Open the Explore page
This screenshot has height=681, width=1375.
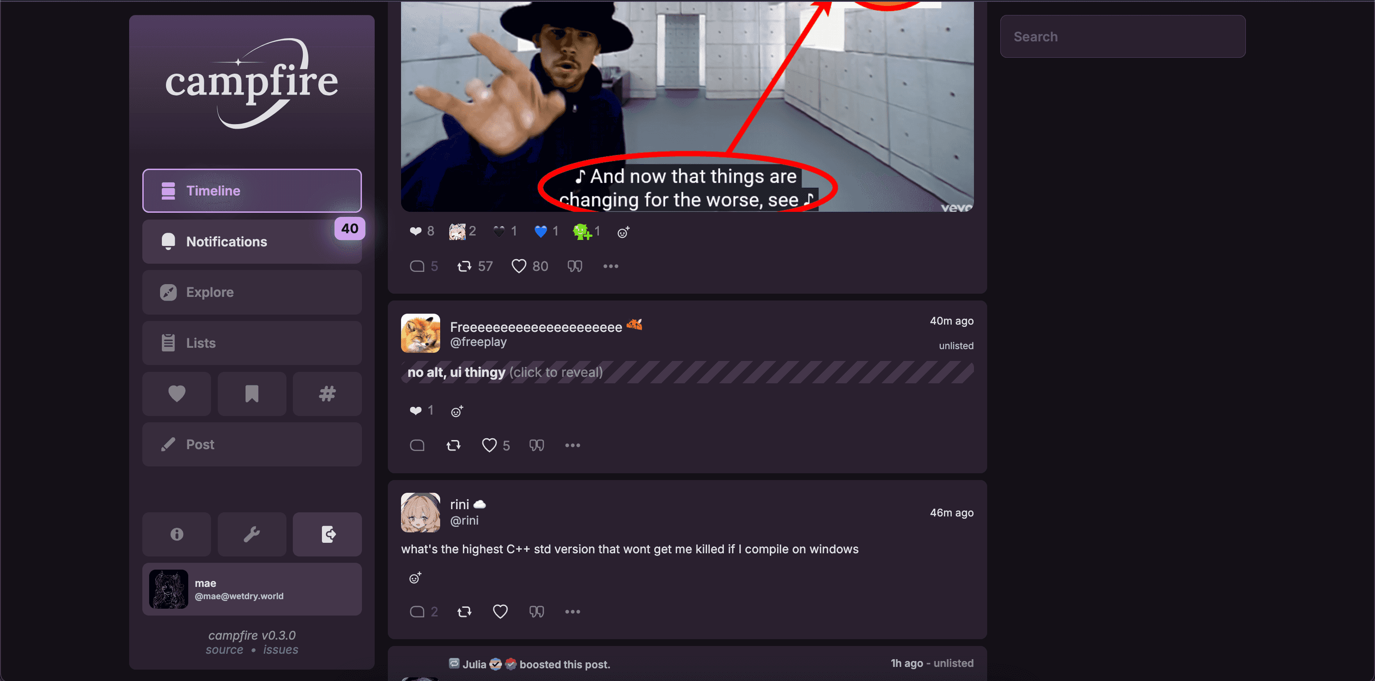pyautogui.click(x=252, y=292)
